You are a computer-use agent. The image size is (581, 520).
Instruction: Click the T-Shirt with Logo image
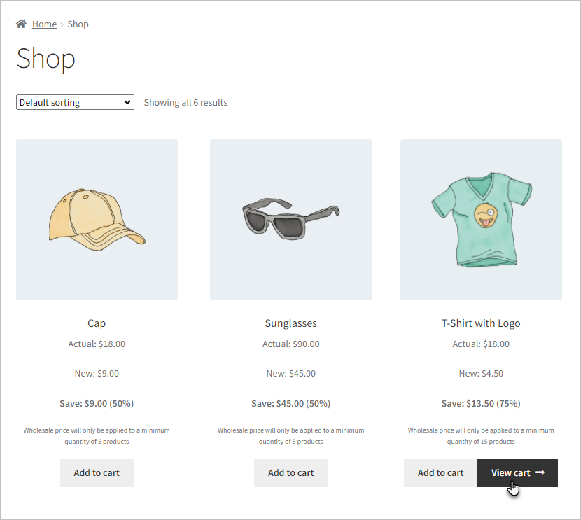(481, 220)
